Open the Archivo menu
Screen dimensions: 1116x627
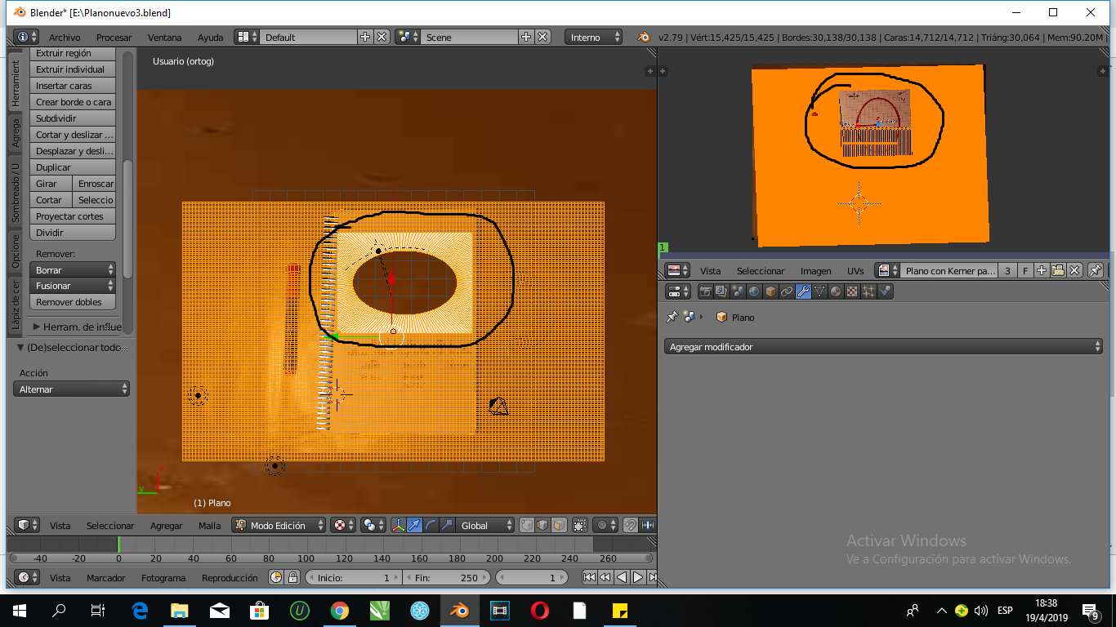pos(65,38)
